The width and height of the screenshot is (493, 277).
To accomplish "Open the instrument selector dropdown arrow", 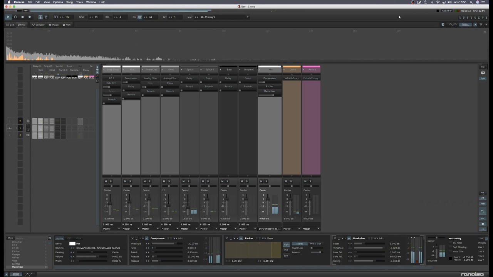I will point(247,17).
